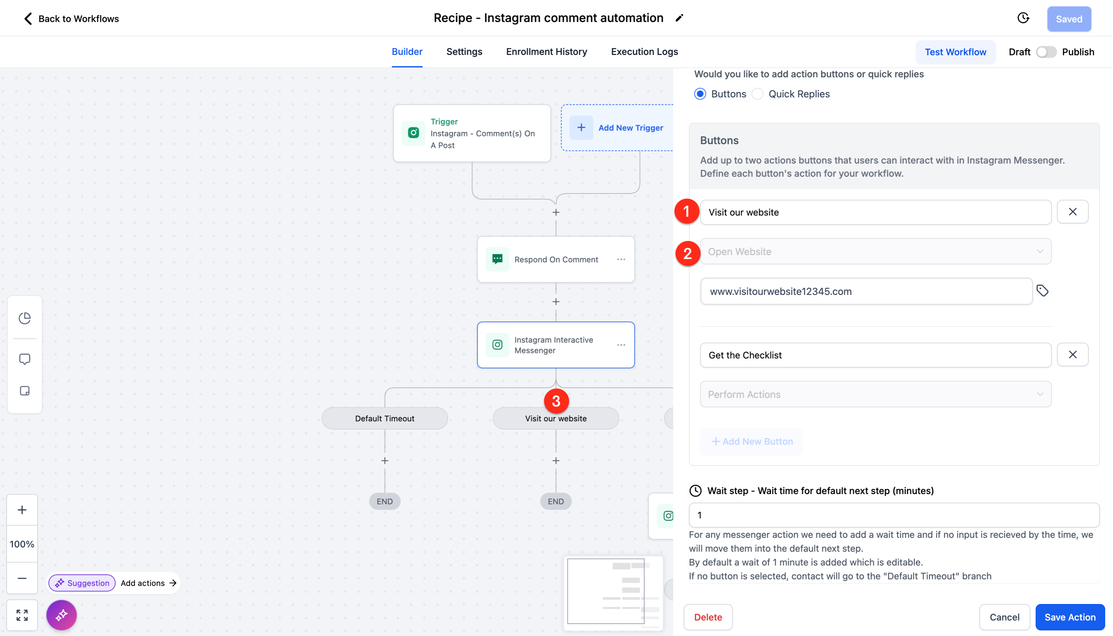Click the sticky note icon in the left sidebar
This screenshot has height=636, width=1113.
(24, 390)
